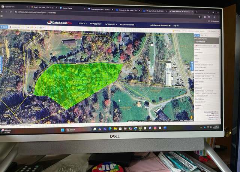Click the blue Back button
Screen dimensions: 240x172
click(4, 27)
